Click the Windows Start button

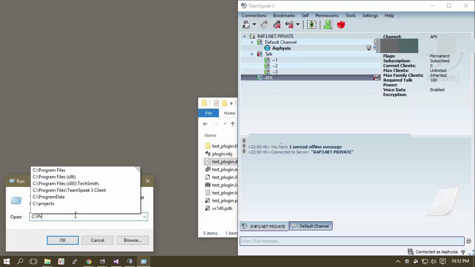[6, 261]
